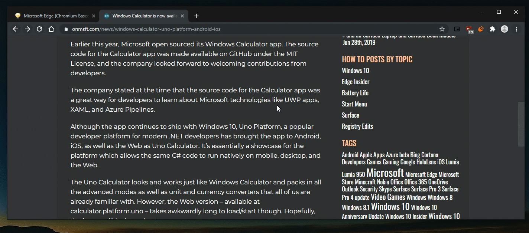
Task: Select the HoloLens tag
Action: coord(426,162)
